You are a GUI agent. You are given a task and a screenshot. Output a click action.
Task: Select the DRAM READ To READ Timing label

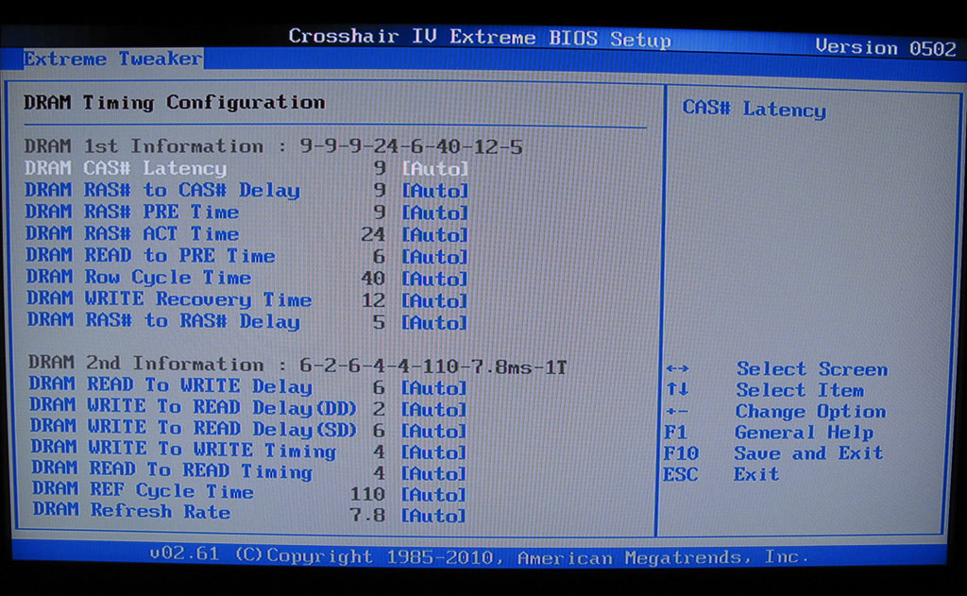tap(172, 470)
